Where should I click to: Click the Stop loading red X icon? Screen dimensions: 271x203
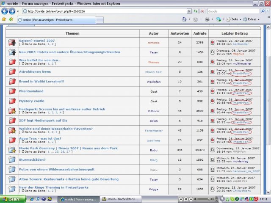click(x=202, y=11)
